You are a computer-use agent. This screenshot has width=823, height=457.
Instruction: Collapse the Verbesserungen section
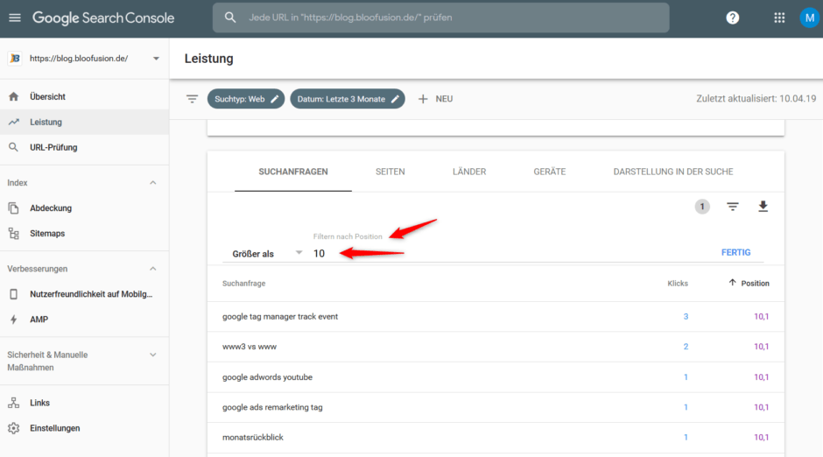click(152, 269)
